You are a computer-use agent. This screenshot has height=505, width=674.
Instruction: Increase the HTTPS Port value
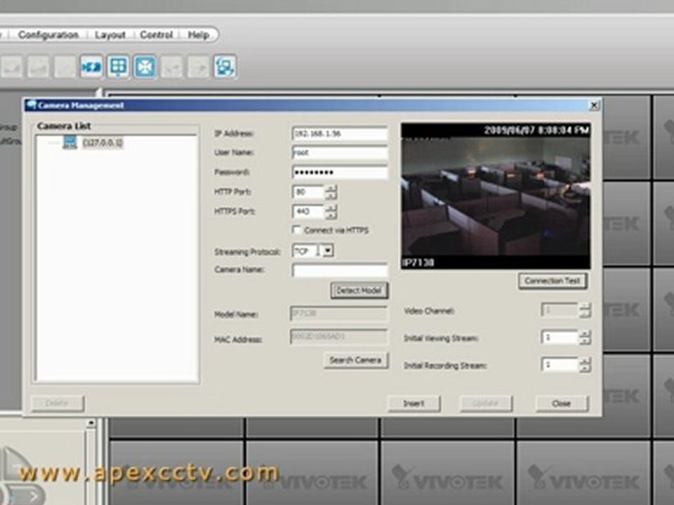[331, 208]
